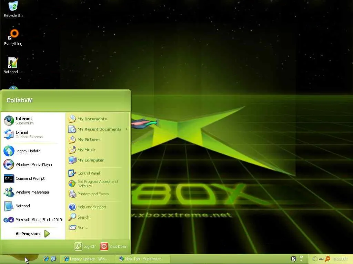Click the second Quick Launch icon
The width and height of the screenshot is (353, 264).
[53, 259]
